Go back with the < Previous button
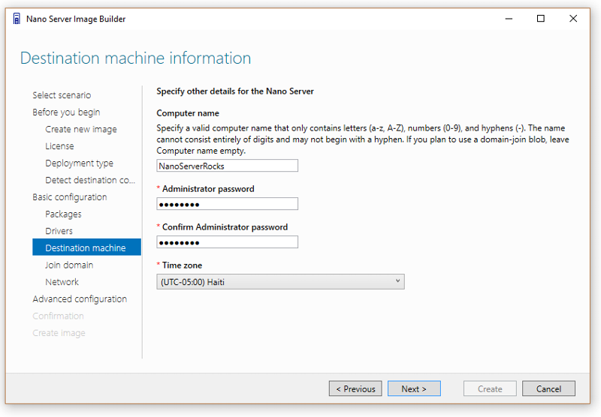 [x=355, y=388]
